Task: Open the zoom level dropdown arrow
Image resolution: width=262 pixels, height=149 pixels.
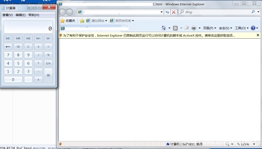Action: click(x=254, y=144)
